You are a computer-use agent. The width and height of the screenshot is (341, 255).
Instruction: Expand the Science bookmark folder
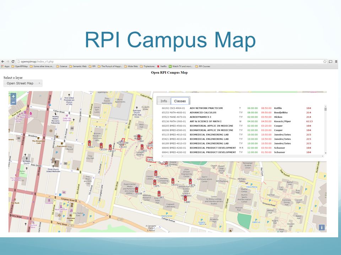[62, 66]
